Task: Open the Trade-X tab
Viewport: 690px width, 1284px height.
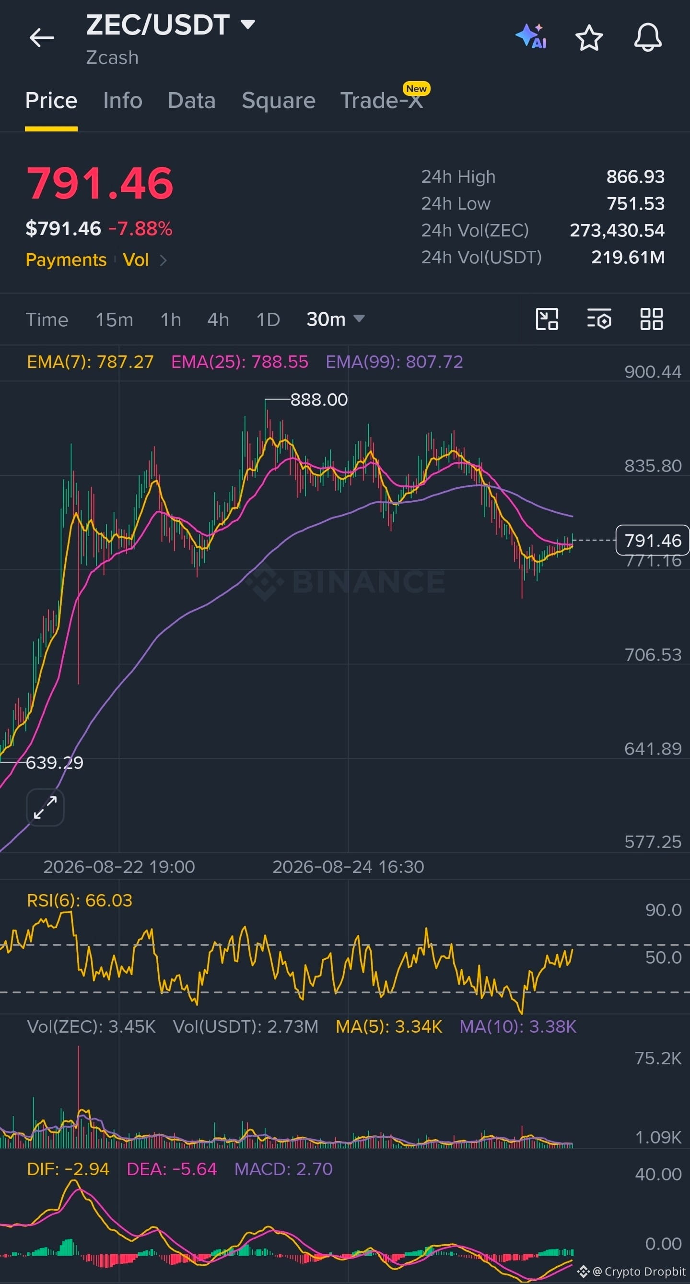Action: (382, 101)
